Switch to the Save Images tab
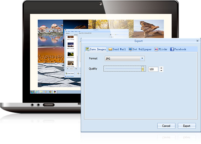This screenshot has height=144, width=201. coord(96,49)
